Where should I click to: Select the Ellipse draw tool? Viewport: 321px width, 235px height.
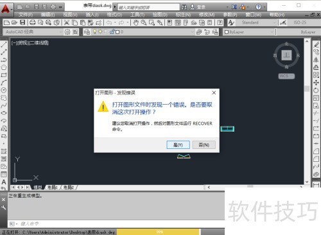click(x=4, y=113)
